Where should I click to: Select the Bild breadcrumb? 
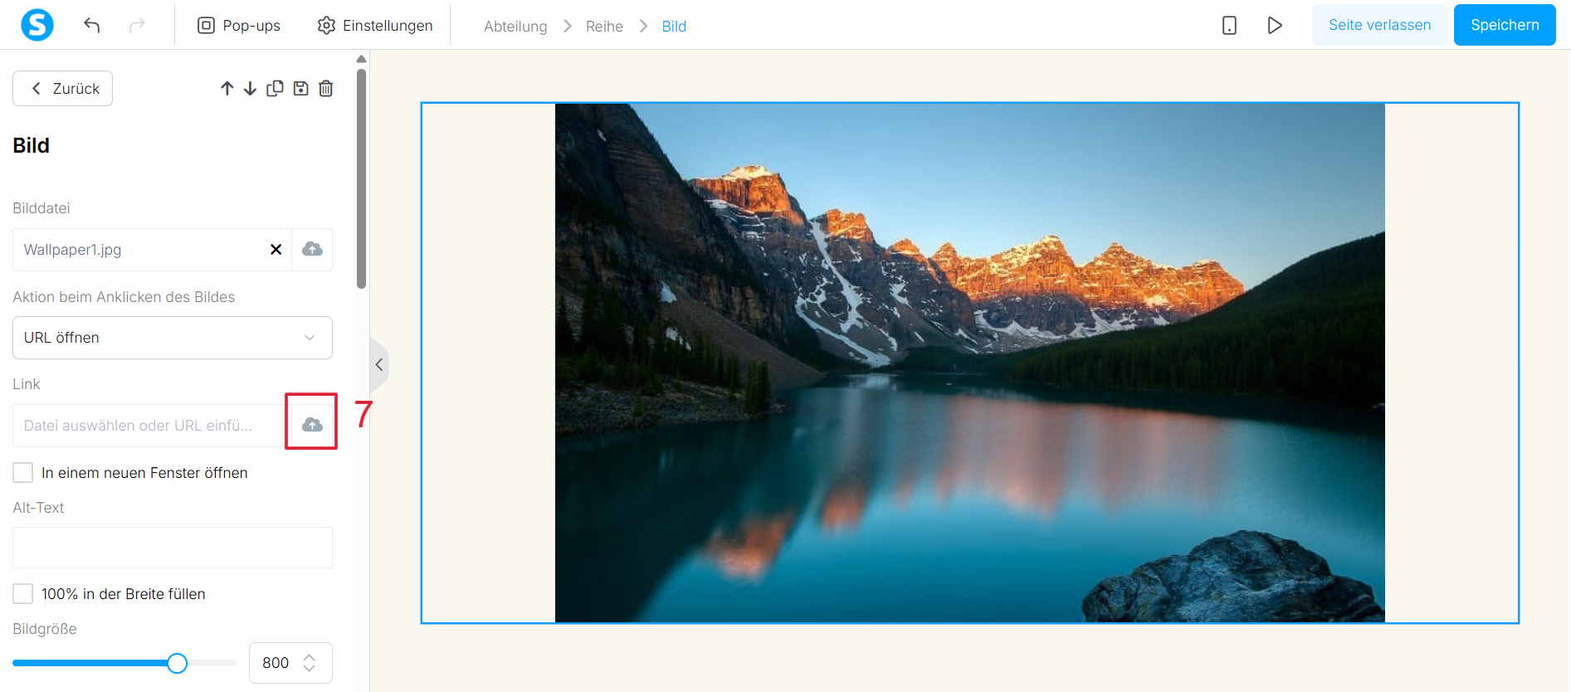point(674,27)
